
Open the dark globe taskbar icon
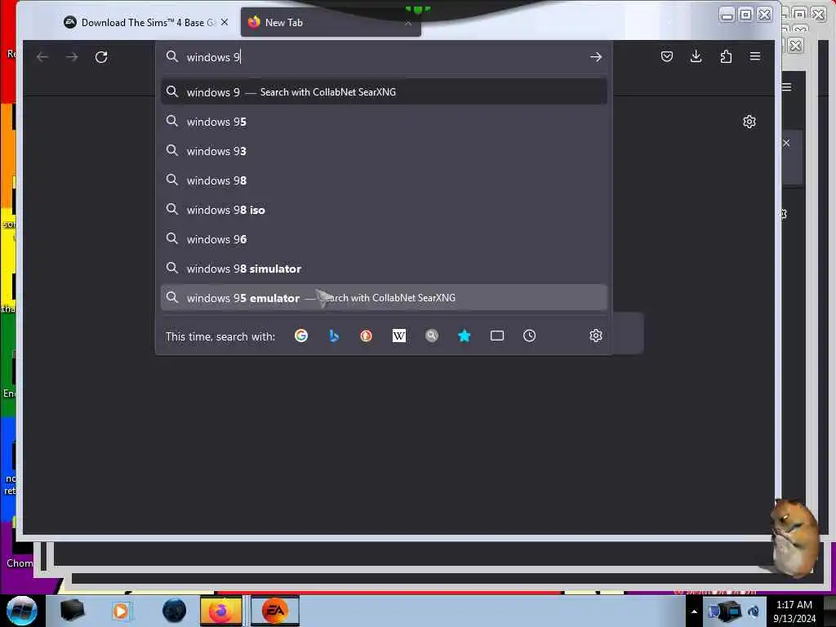(175, 611)
